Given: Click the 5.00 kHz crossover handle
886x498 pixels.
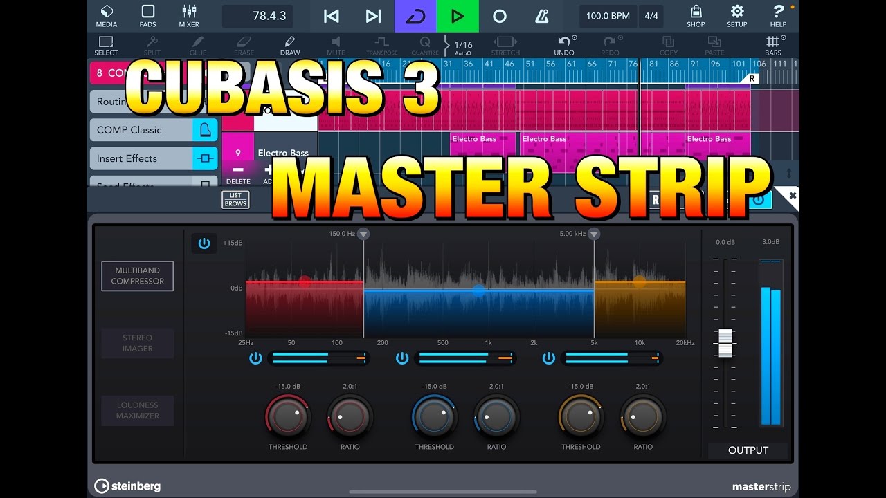Looking at the screenshot, I should pos(594,234).
